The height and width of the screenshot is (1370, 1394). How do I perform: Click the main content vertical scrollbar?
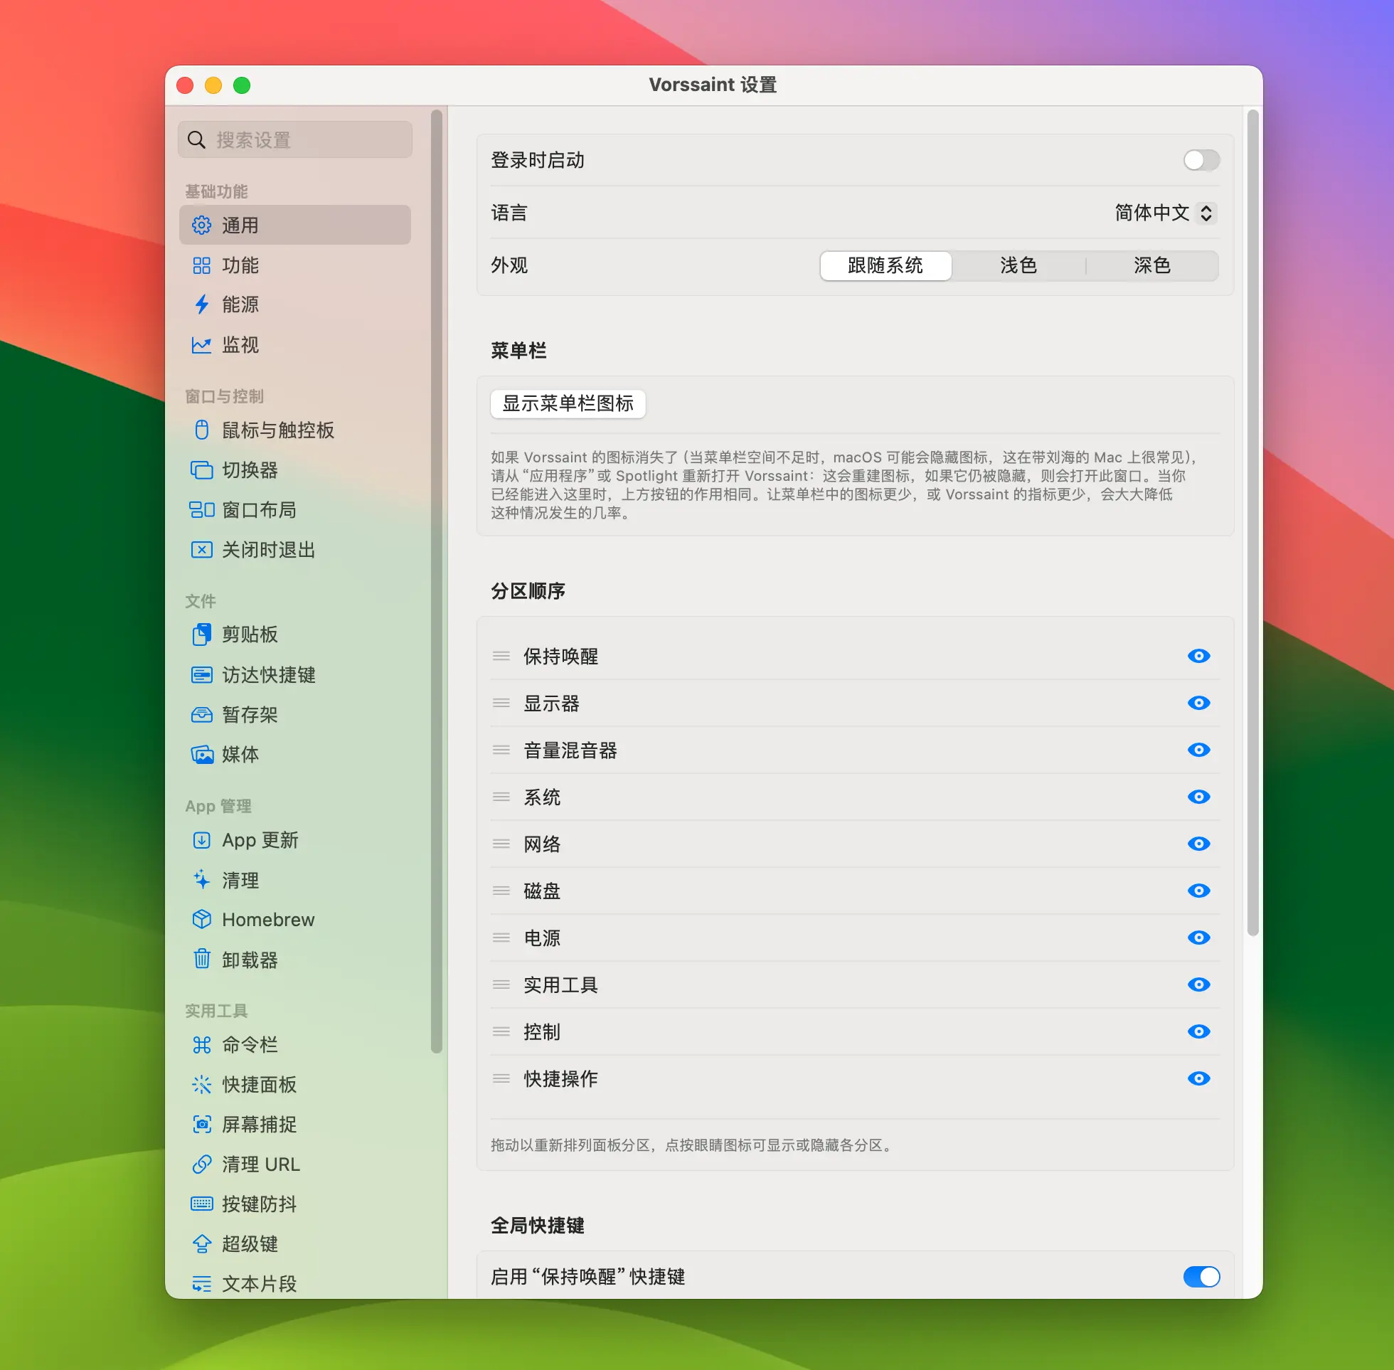pos(1252,522)
